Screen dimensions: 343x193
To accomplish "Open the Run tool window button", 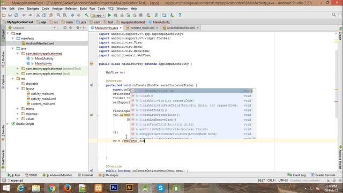I will point(13,175).
